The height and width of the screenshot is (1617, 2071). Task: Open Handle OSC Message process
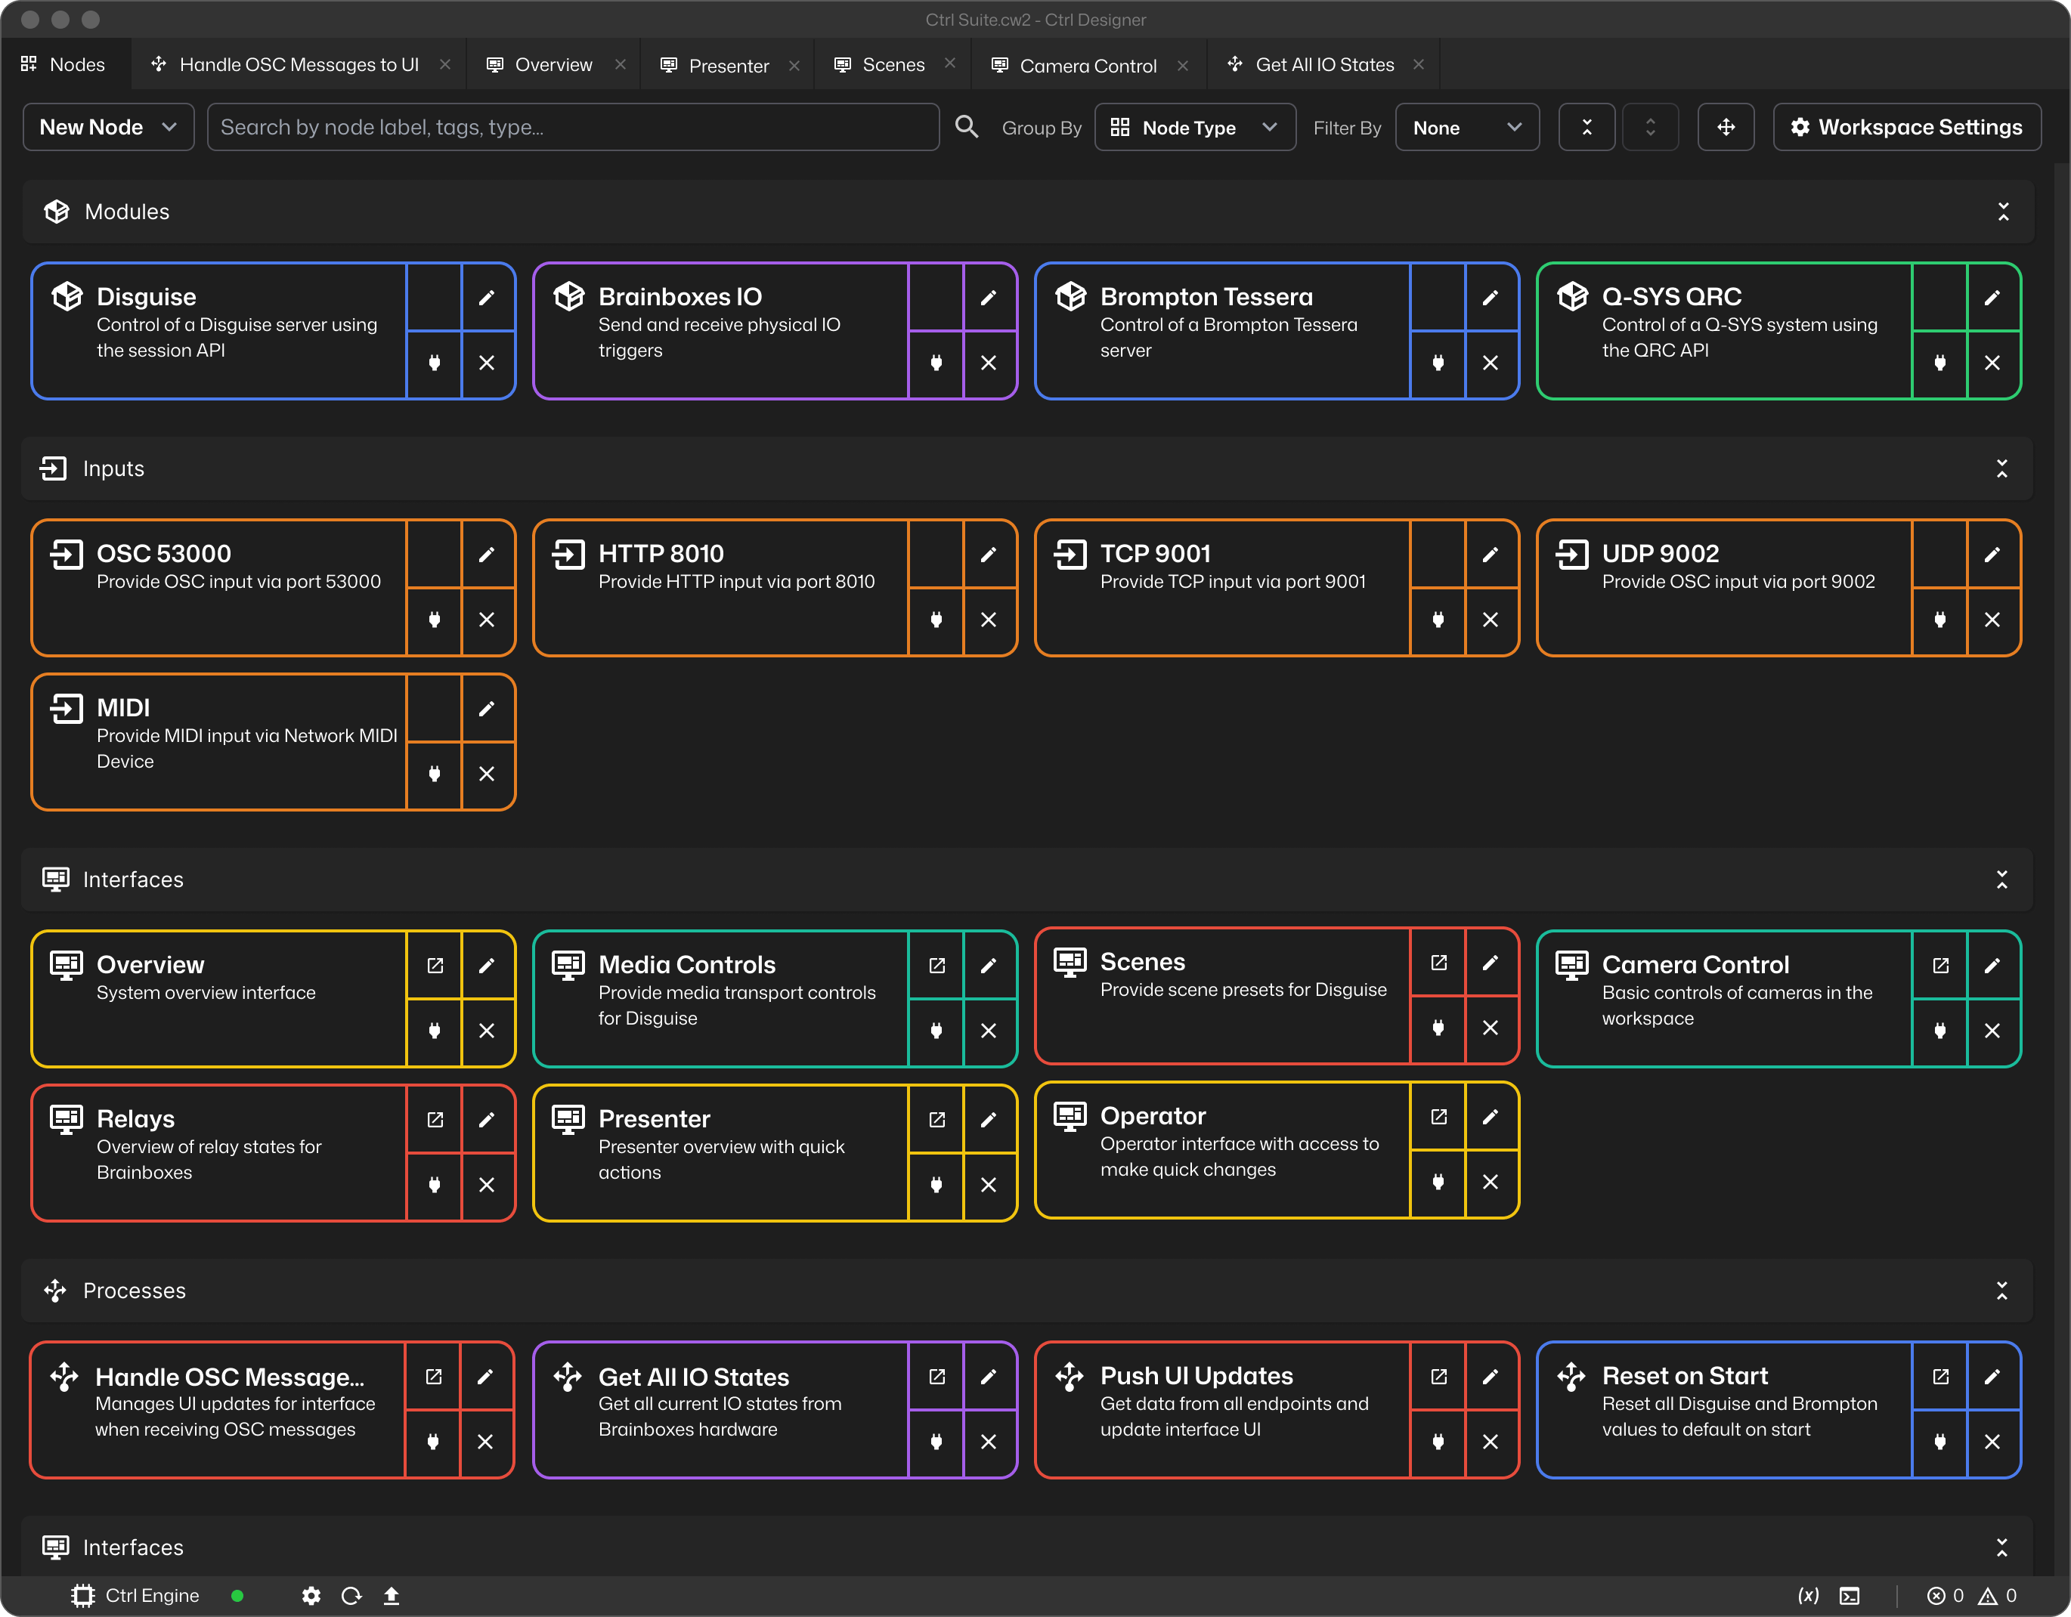pyautogui.click(x=433, y=1377)
